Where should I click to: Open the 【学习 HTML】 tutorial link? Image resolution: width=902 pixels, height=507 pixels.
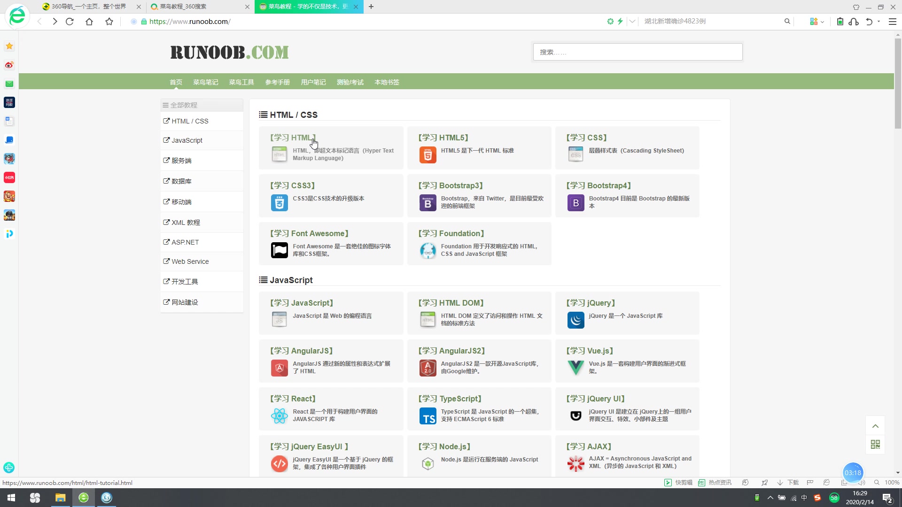tap(293, 138)
